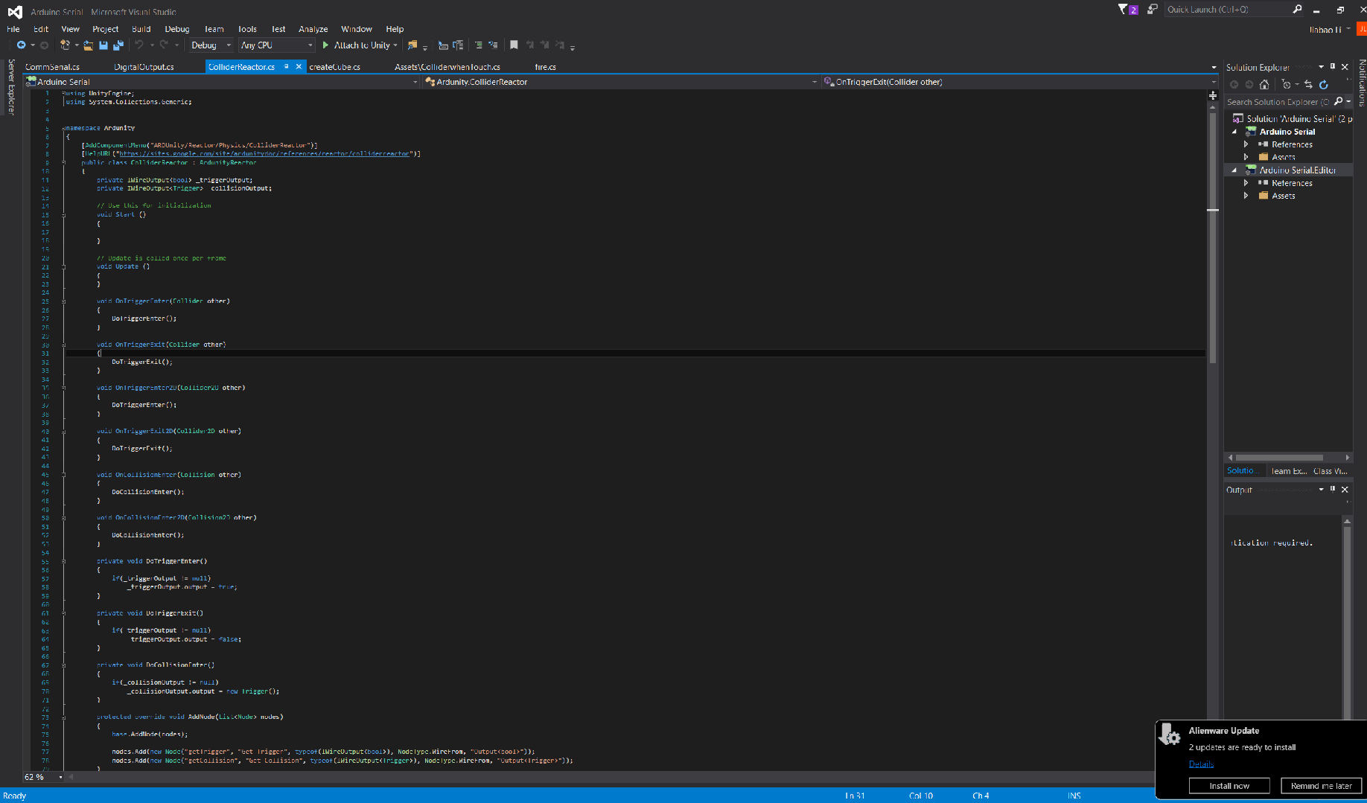Image resolution: width=1367 pixels, height=803 pixels.
Task: Open the Any CPU platform dropdown
Action: 277,45
